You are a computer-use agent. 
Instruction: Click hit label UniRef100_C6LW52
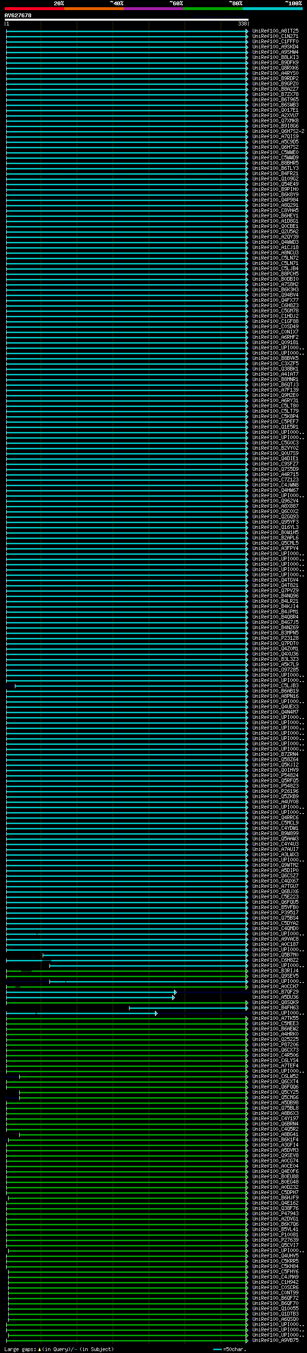click(275, 1076)
